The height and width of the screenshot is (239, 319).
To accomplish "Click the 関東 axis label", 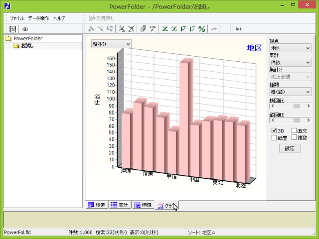I will point(148,174).
